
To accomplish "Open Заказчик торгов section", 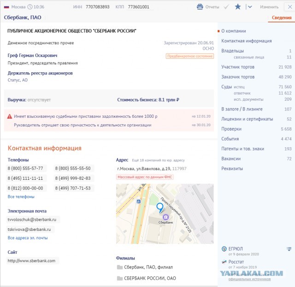I will click(x=238, y=77).
